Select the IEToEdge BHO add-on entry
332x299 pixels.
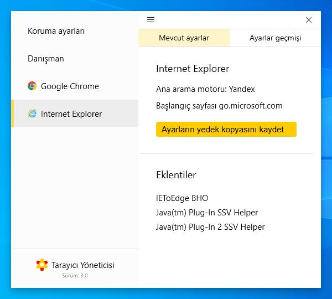click(x=182, y=198)
